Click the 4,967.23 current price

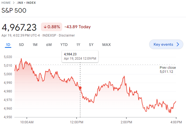[19, 27]
